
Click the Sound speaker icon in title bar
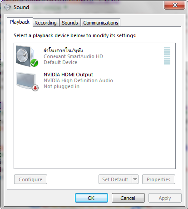(7, 7)
